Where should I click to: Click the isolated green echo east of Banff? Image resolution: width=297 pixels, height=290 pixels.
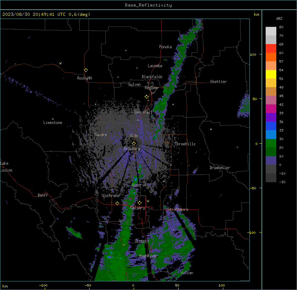click(74, 232)
